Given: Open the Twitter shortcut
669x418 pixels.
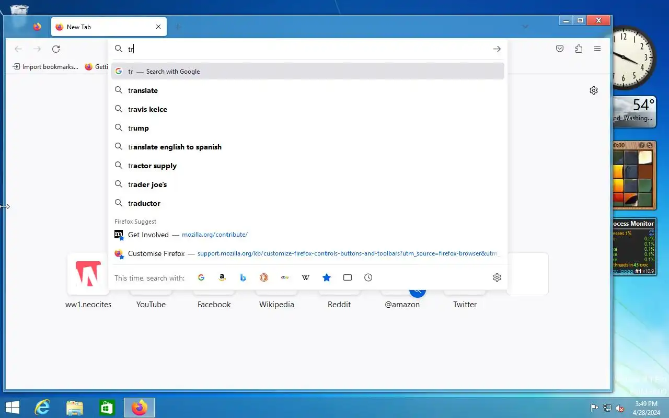Looking at the screenshot, I should (x=465, y=304).
